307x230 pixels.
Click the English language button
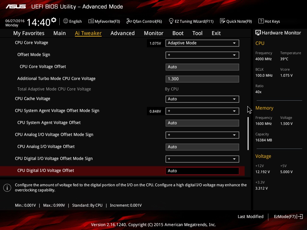(x=73, y=21)
